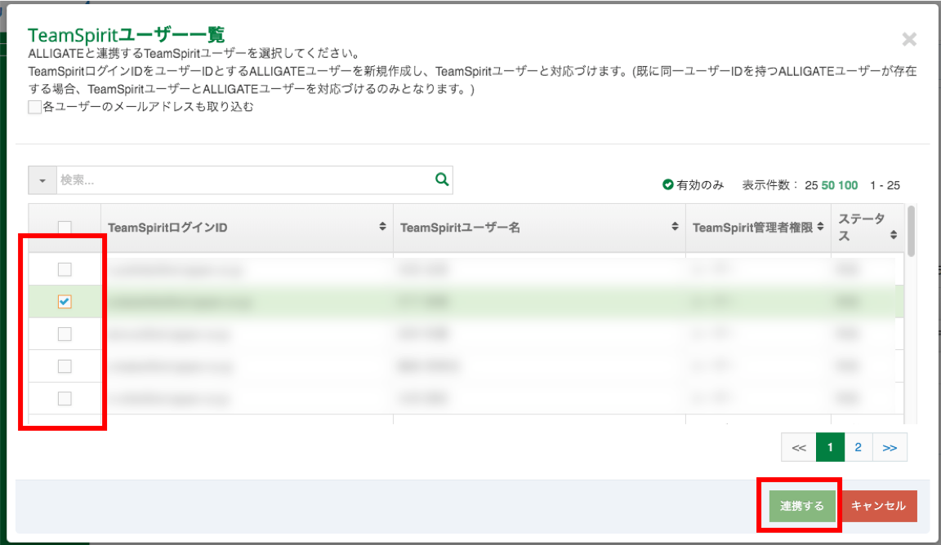Enable 各ユーザーのメールアドレスも取り込む checkbox

(x=35, y=107)
